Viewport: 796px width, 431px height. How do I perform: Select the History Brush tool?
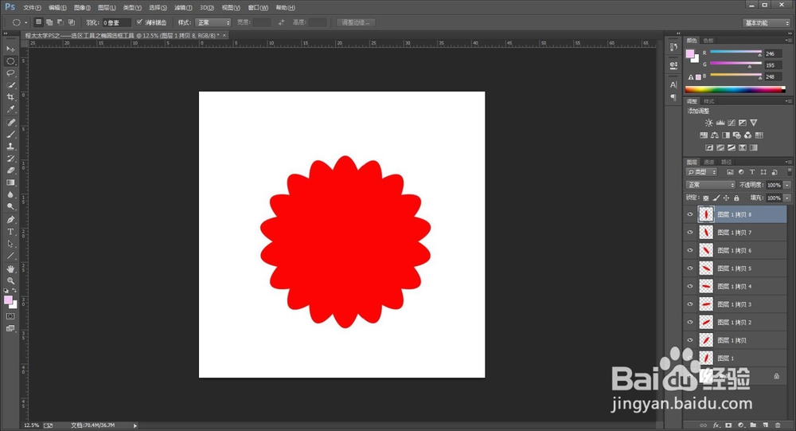tap(10, 159)
